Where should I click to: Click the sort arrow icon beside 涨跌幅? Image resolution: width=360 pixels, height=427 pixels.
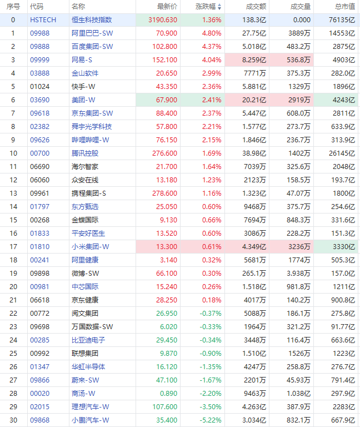219,7
